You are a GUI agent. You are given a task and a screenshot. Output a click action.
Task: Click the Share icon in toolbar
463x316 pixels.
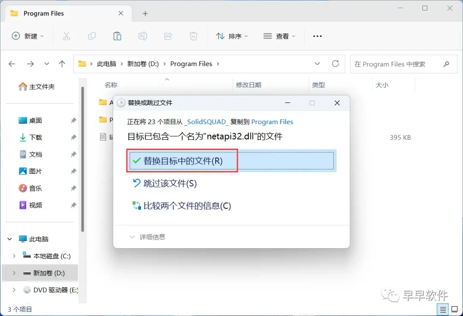(x=168, y=36)
